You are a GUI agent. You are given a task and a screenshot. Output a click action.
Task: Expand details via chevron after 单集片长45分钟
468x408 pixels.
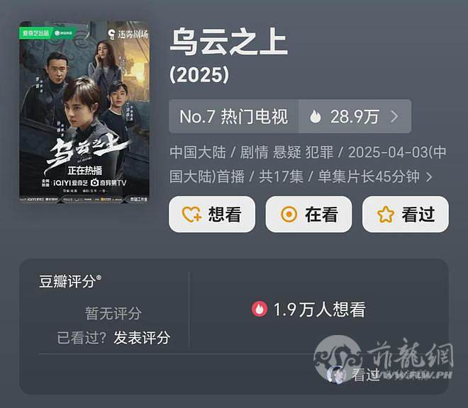tap(429, 177)
